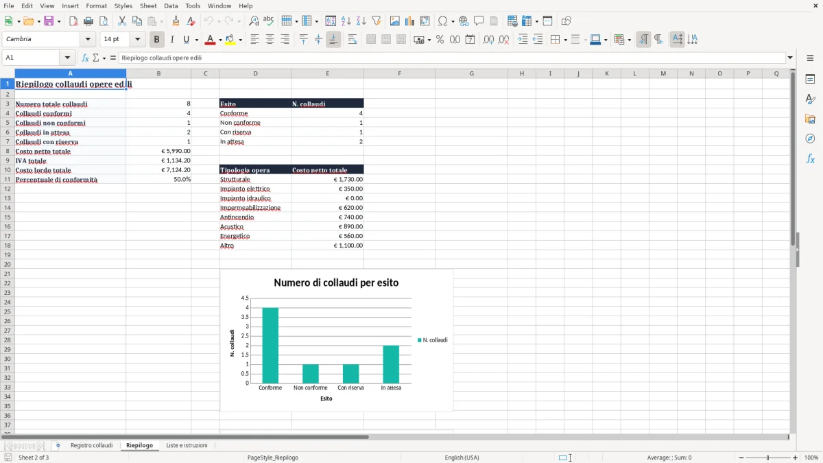Viewport: 823px width, 463px height.
Task: Insert a comment
Action: 479,21
